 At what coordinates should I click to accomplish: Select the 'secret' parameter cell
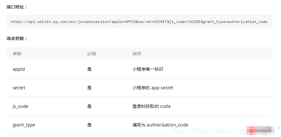tap(19, 88)
